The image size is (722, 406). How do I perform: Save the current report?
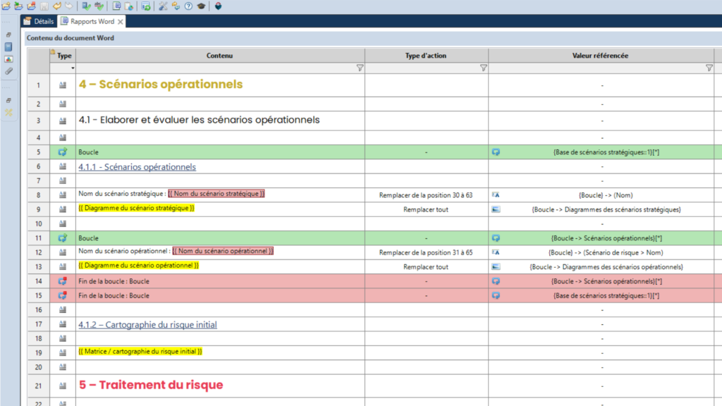click(x=44, y=6)
